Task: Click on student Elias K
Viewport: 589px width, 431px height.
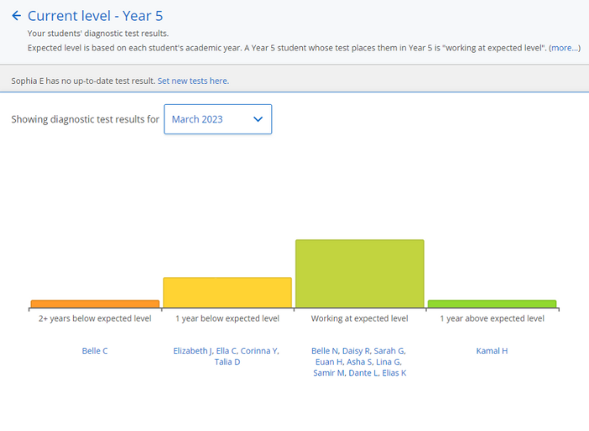Action: pyautogui.click(x=391, y=373)
